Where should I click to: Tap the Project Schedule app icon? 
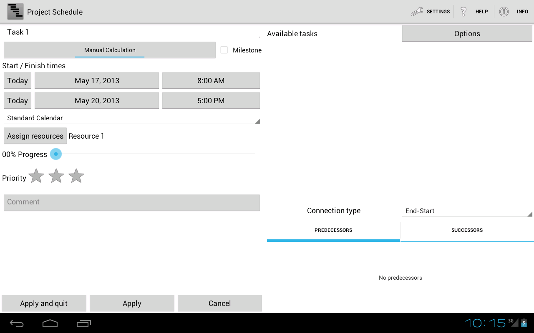pos(15,12)
